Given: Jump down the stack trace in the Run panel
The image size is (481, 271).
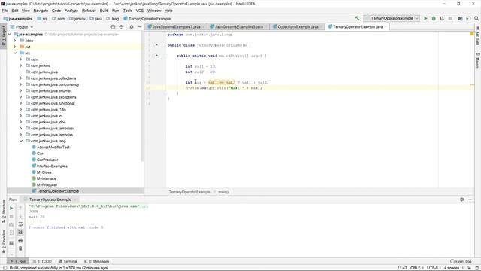Looking at the screenshot, I should click(20, 216).
